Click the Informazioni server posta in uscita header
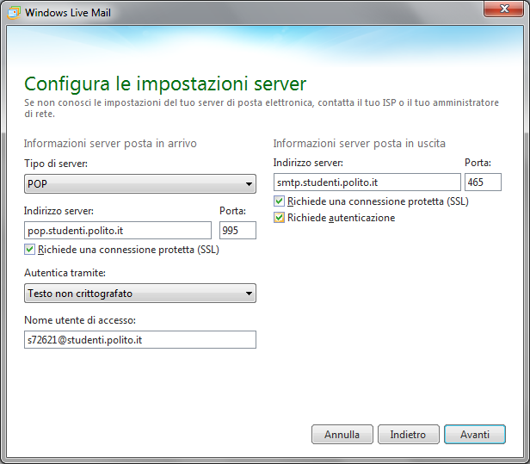This screenshot has width=530, height=464. (x=359, y=143)
